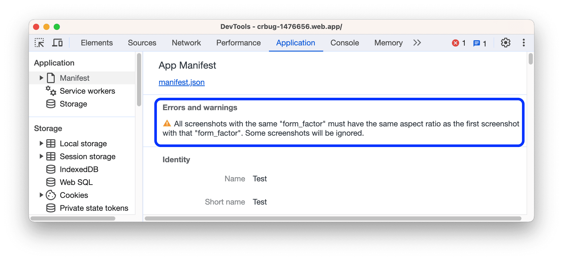Expand Local storage
This screenshot has height=260, width=563.
point(41,143)
